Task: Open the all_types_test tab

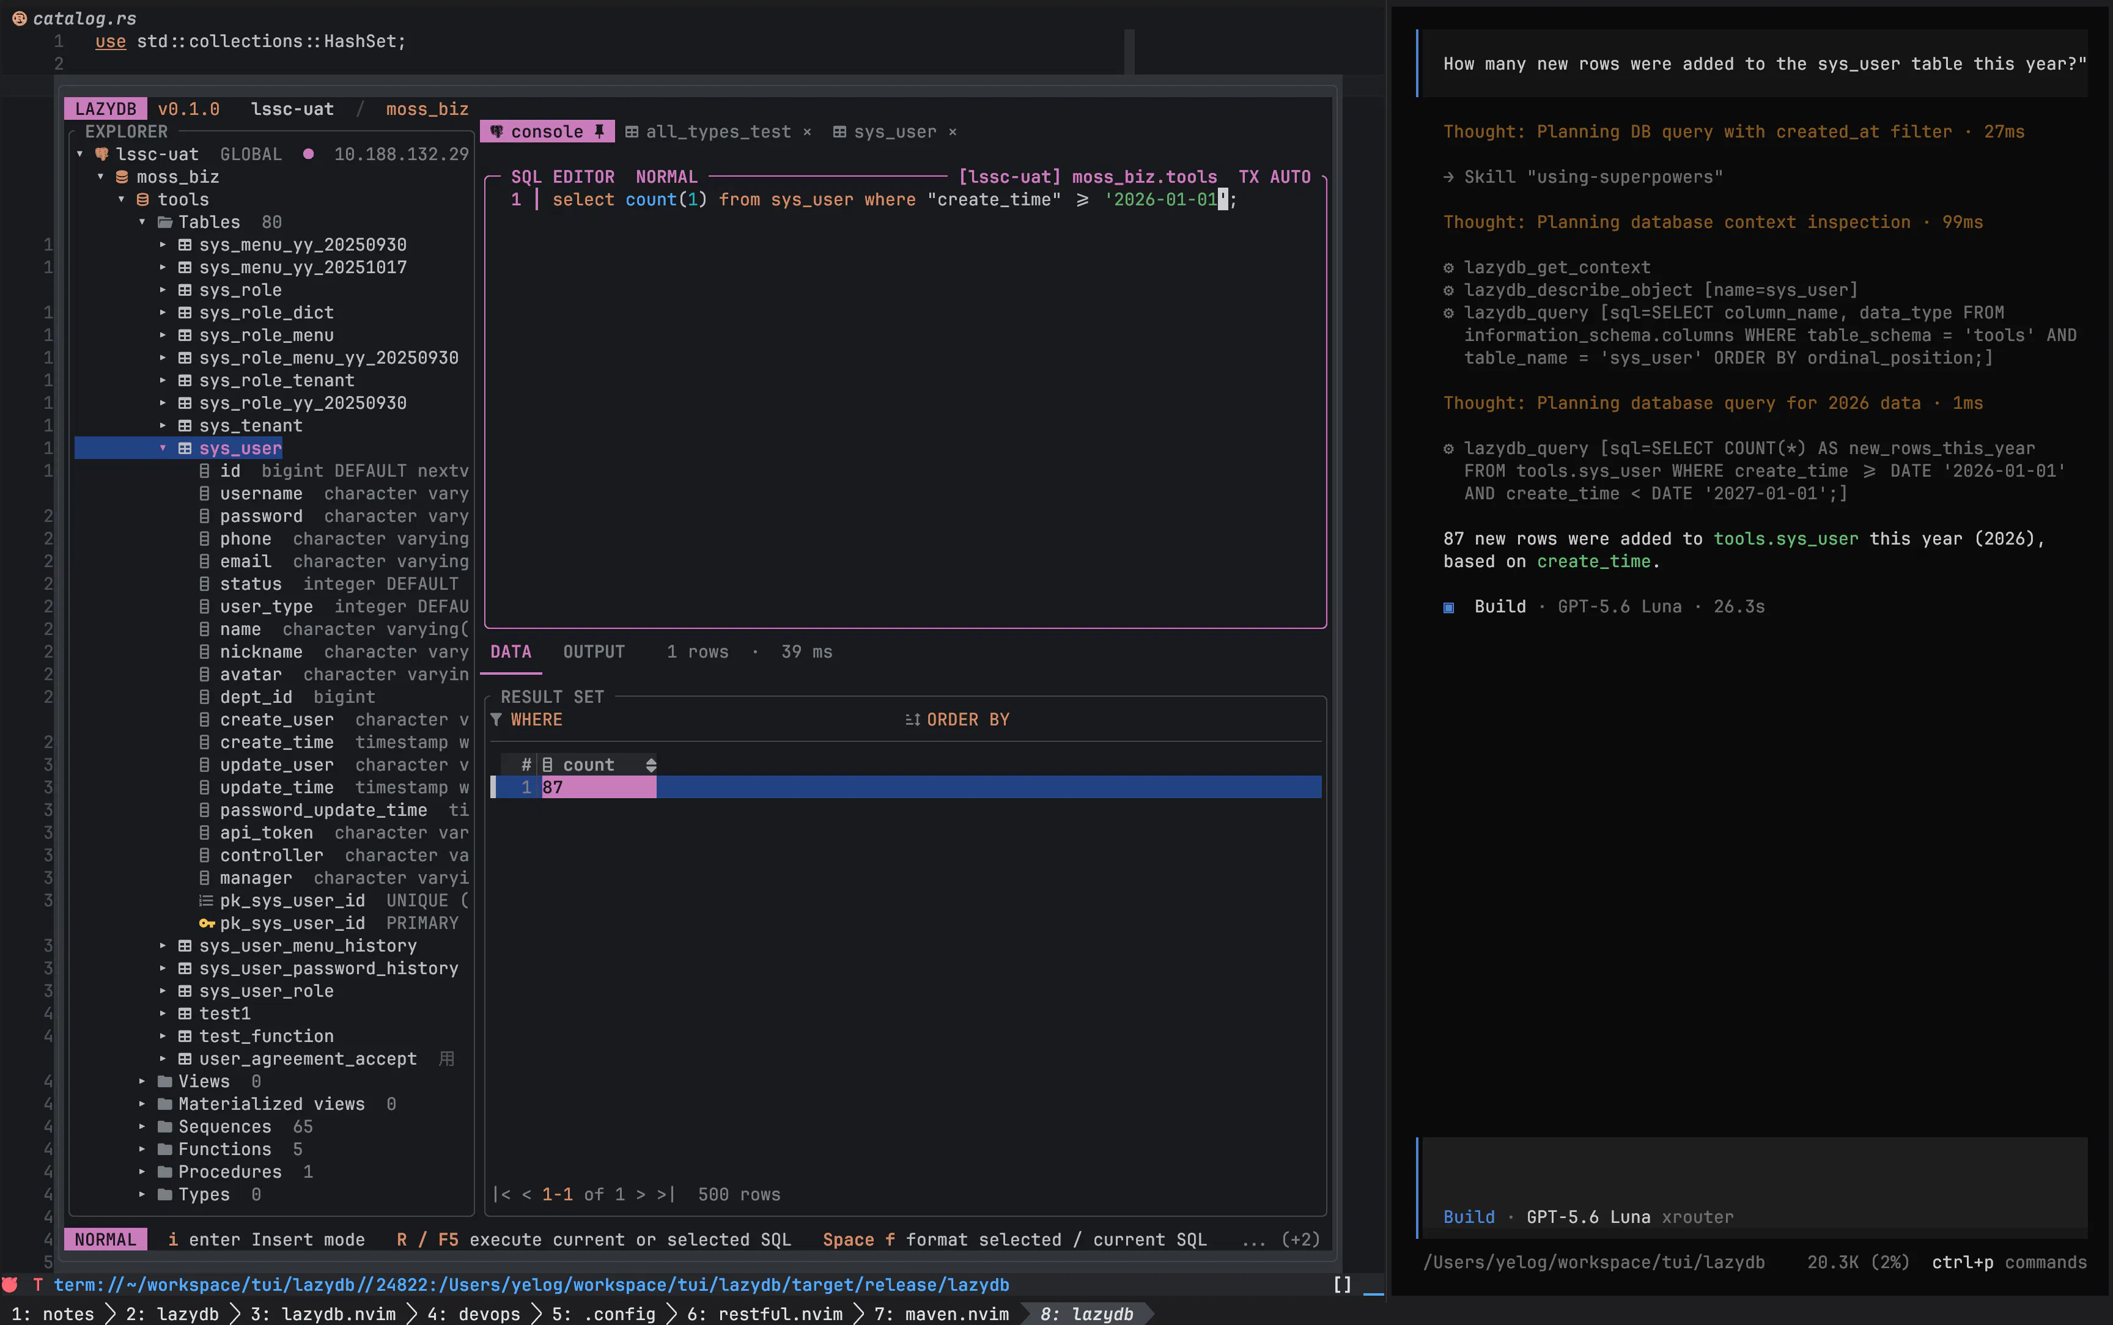Action: click(718, 131)
